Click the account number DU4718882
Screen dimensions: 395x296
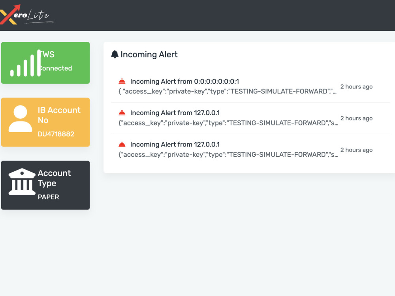coord(56,134)
